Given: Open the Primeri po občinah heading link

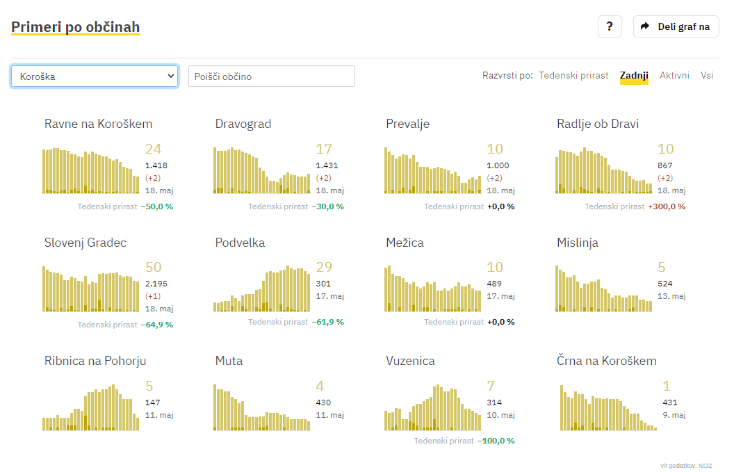Looking at the screenshot, I should coord(76,27).
